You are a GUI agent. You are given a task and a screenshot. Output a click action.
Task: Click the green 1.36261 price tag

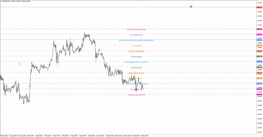[x=259, y=56]
